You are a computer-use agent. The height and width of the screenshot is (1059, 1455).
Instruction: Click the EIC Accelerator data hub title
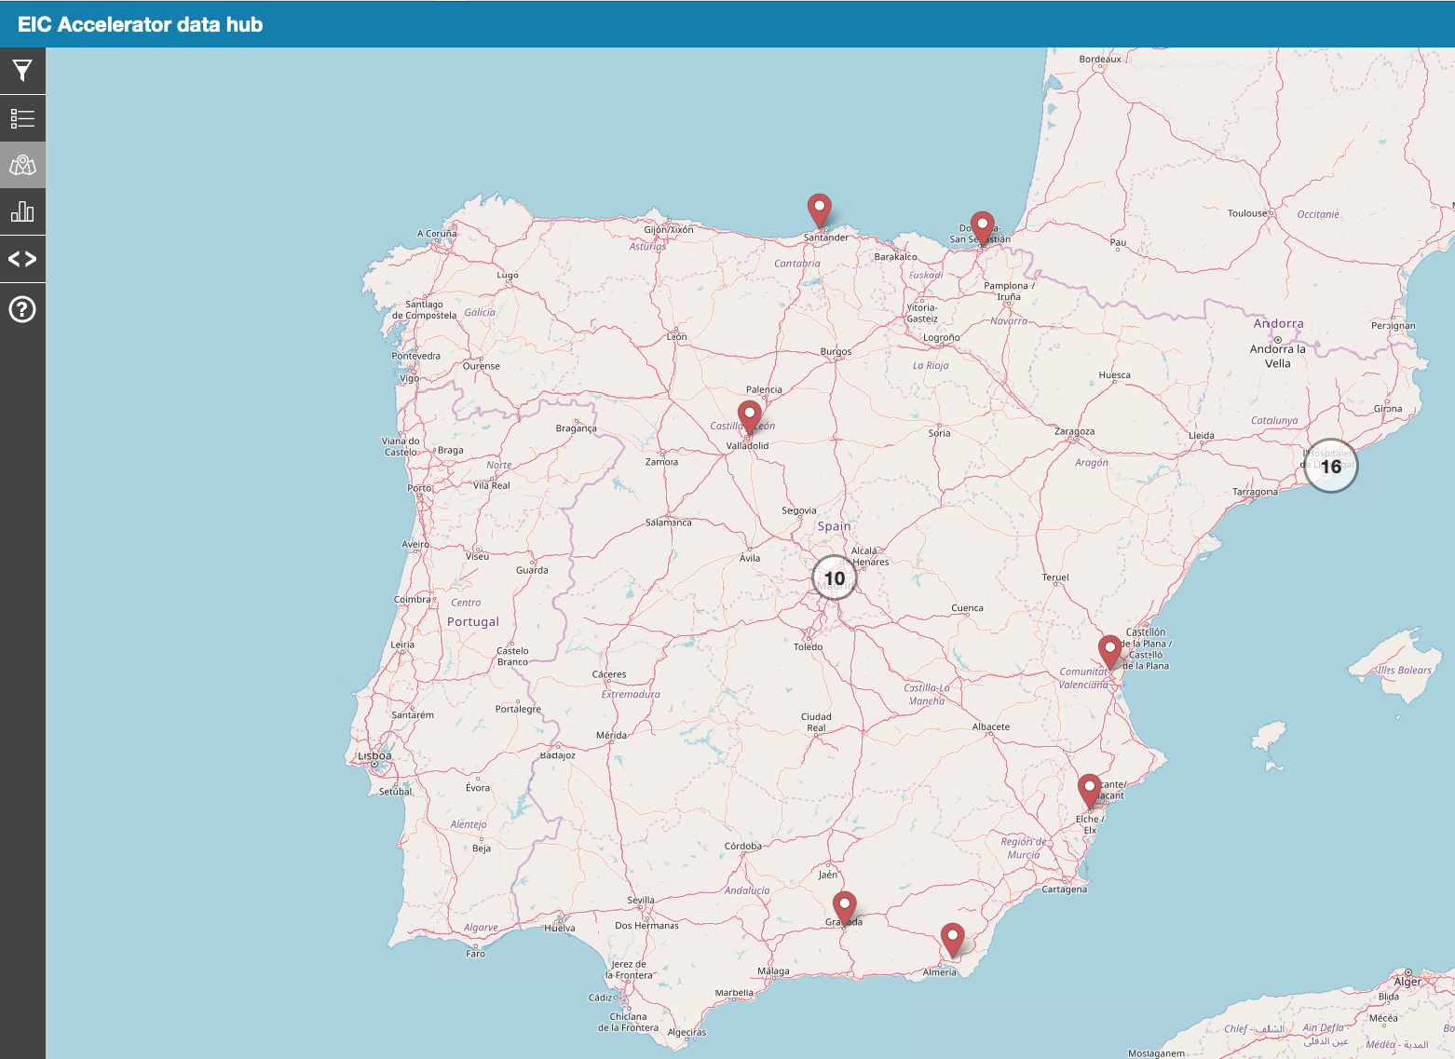click(x=141, y=24)
